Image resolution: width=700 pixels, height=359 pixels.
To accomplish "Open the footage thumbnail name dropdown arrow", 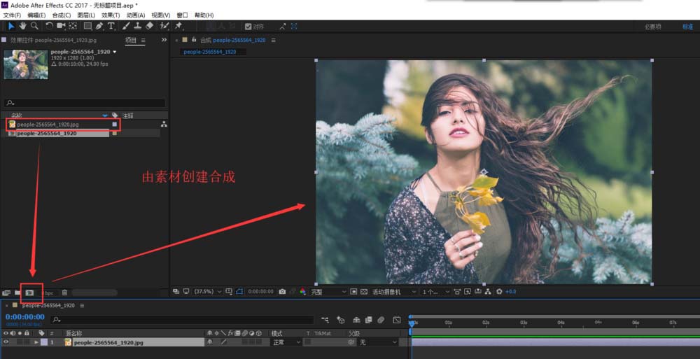I will (x=115, y=52).
